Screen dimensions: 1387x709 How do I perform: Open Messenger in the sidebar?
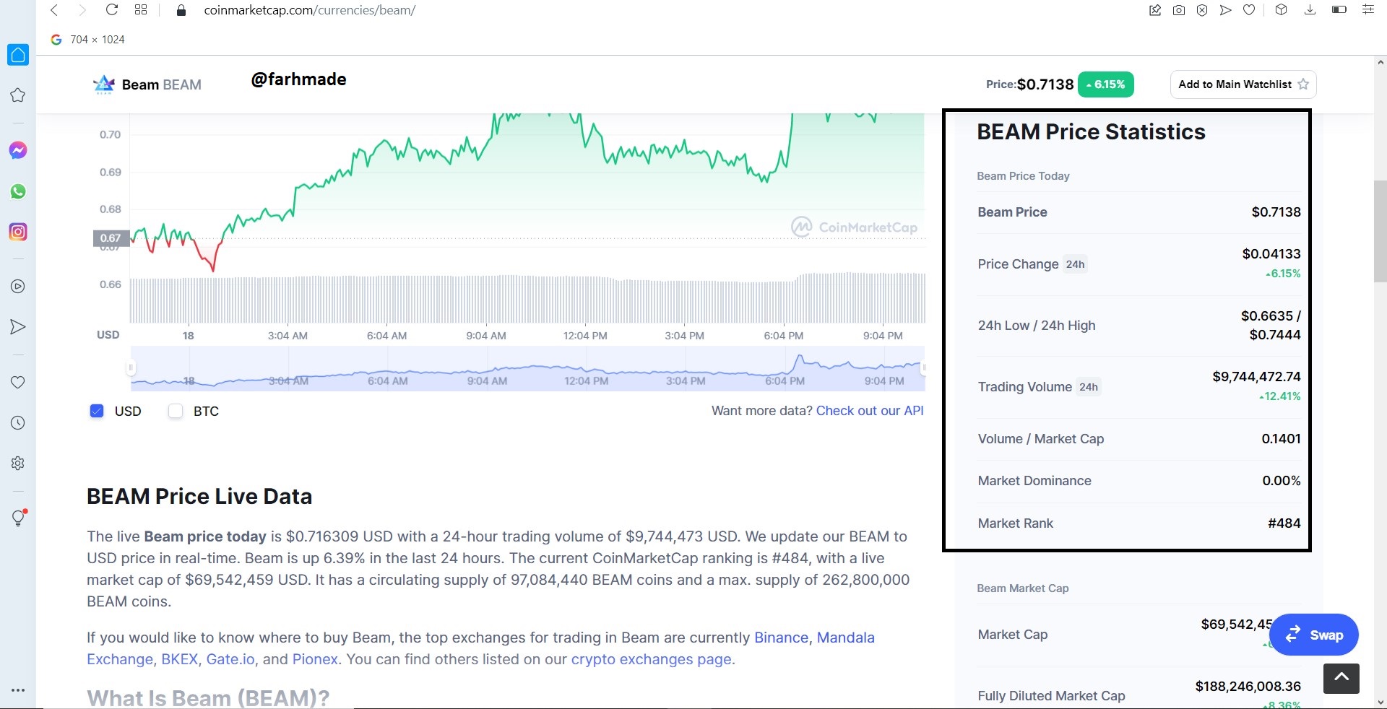click(18, 150)
